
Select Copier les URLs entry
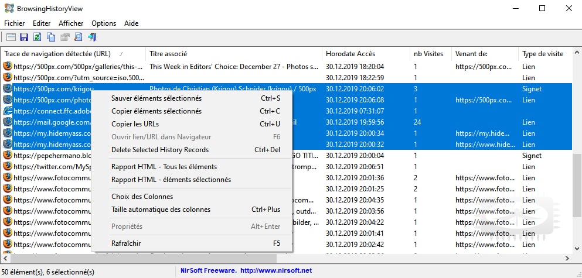[192, 124]
